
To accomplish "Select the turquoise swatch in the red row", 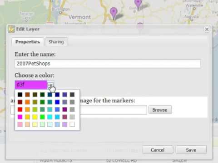I will 50,110.
